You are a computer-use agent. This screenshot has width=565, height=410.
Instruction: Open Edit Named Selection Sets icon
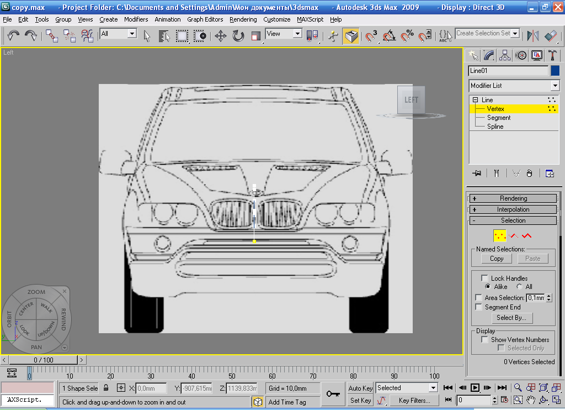(x=445, y=36)
